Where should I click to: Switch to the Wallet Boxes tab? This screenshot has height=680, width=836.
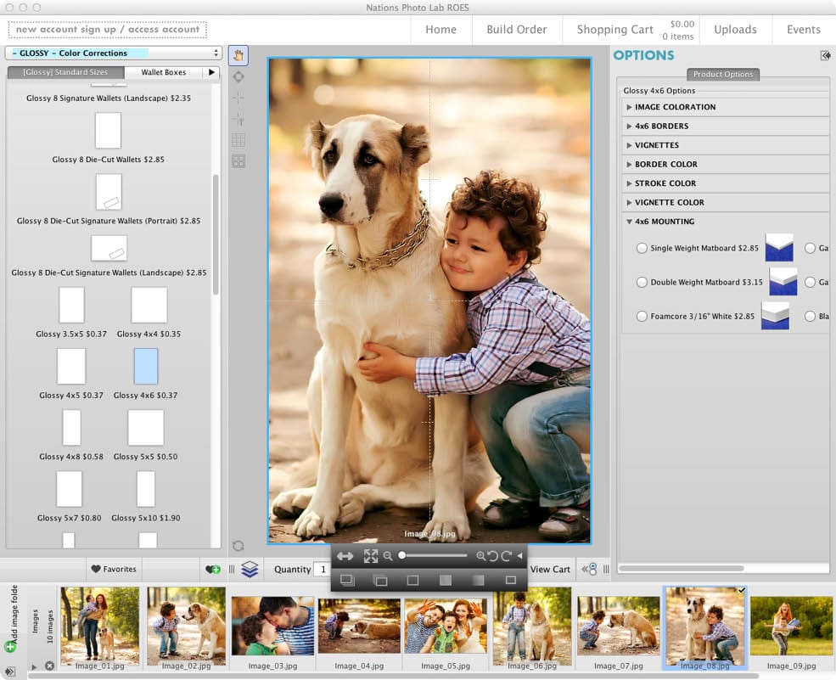(x=163, y=73)
